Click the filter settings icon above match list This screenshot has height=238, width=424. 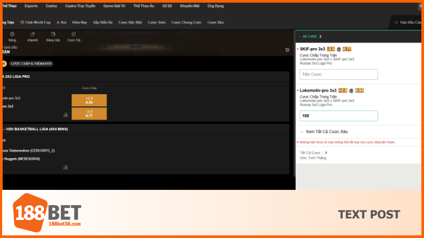click(287, 50)
